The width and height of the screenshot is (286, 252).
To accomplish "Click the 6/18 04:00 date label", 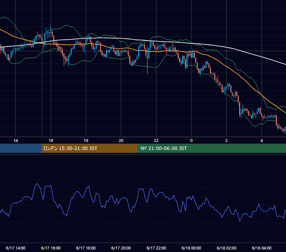I will tap(262, 248).
